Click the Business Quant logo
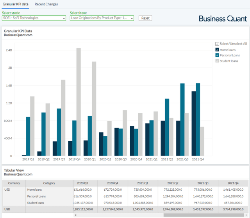Image resolution: width=250 pixels, height=218 pixels. 223,19
